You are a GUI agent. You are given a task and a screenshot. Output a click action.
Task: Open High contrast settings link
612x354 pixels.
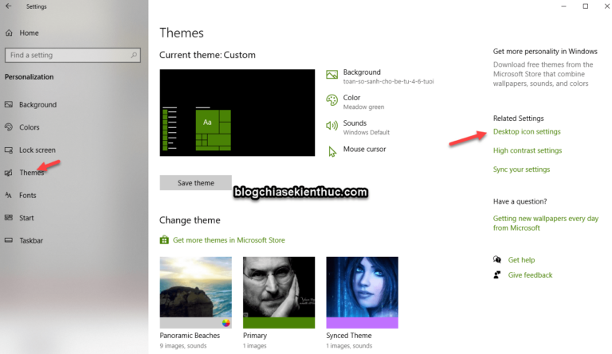(x=527, y=150)
